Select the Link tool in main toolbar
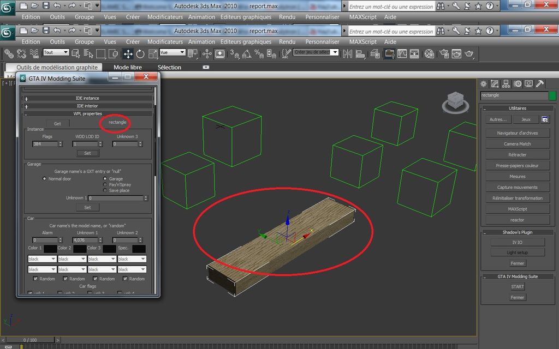The height and width of the screenshot is (349, 559). (9, 54)
